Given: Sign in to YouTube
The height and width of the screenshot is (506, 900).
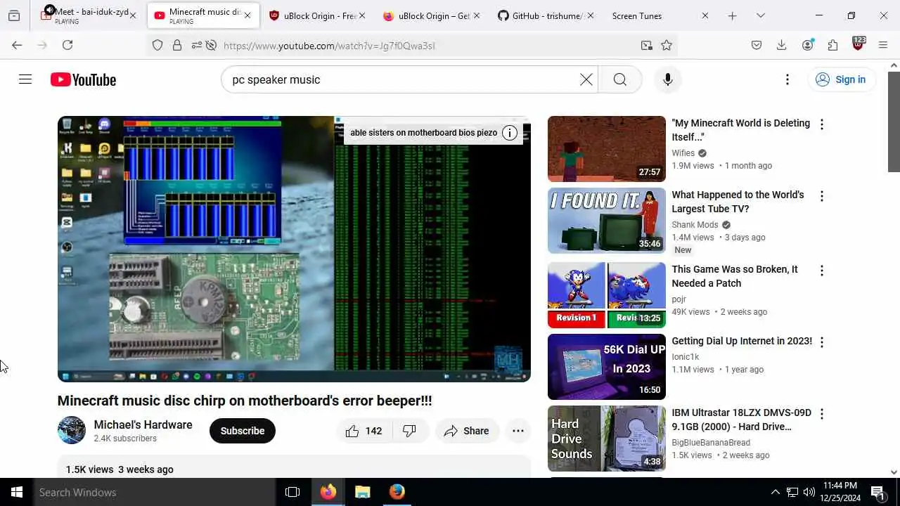Looking at the screenshot, I should pos(841,79).
